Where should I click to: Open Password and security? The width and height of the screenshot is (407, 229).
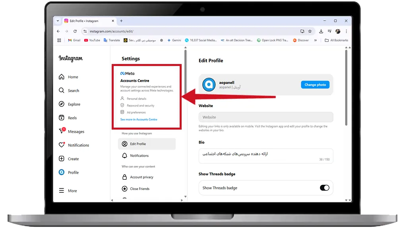[x=137, y=105]
